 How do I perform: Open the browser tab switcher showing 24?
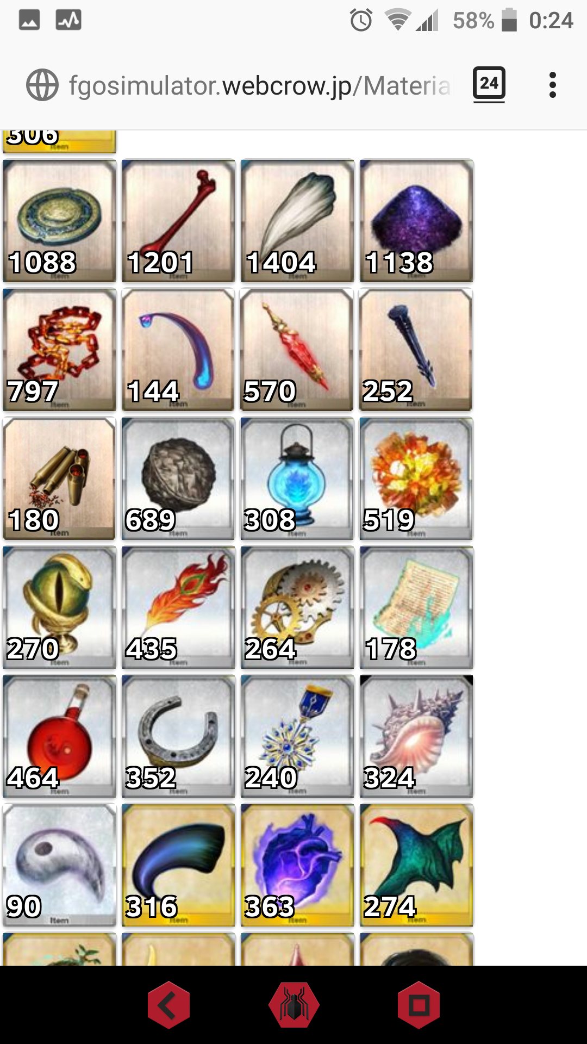pos(489,84)
